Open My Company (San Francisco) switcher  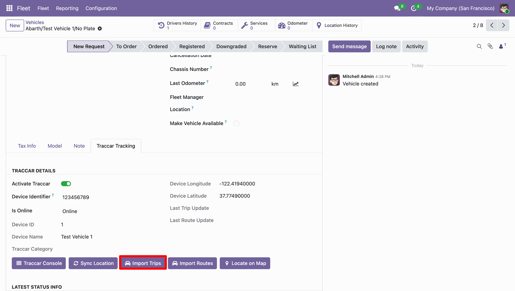click(461, 8)
